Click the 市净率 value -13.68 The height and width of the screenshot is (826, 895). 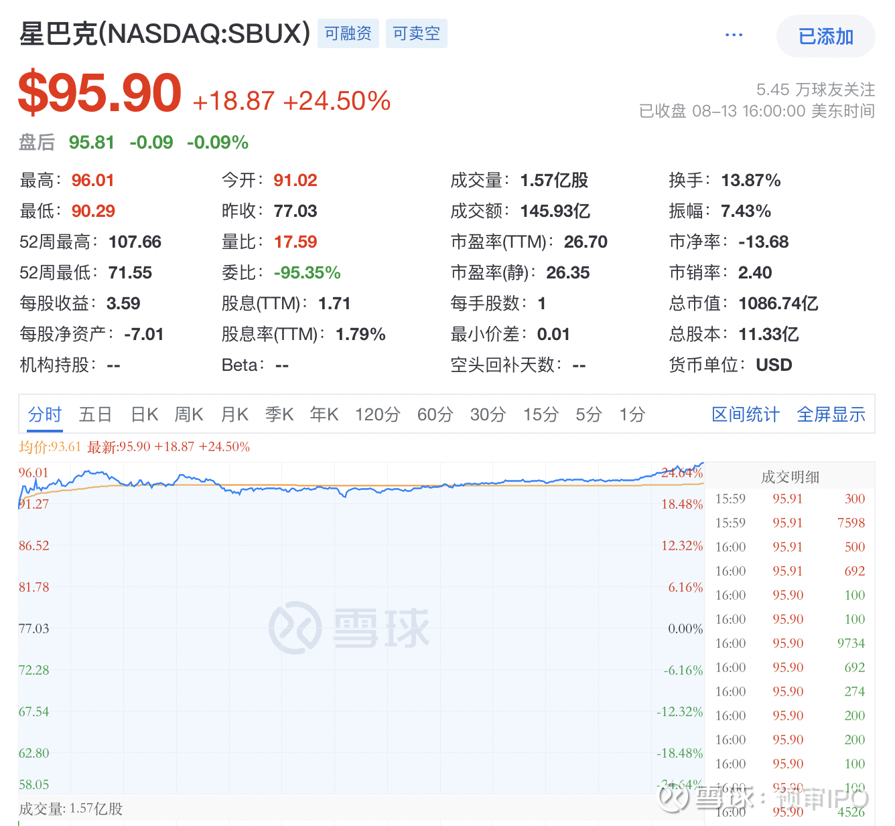pyautogui.click(x=764, y=242)
